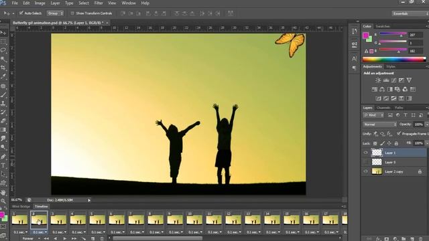Go to the first frame in the timeline
Screen dimensions: 429x241
46,238
